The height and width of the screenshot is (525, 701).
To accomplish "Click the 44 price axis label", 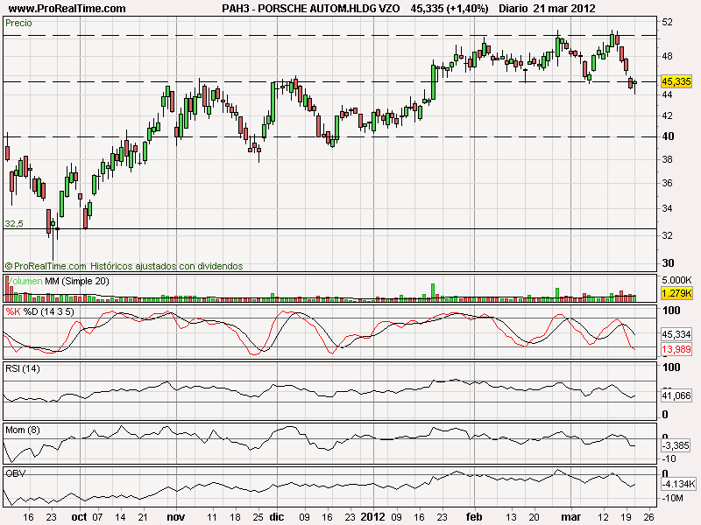I will 667,94.
